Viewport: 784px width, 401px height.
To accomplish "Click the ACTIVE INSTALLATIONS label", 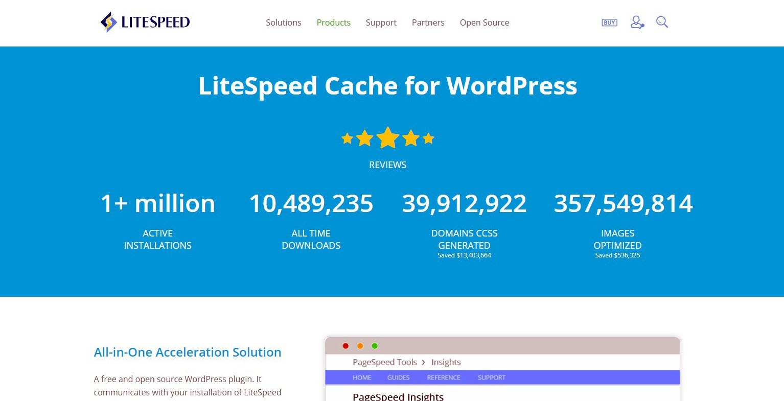I will (158, 239).
